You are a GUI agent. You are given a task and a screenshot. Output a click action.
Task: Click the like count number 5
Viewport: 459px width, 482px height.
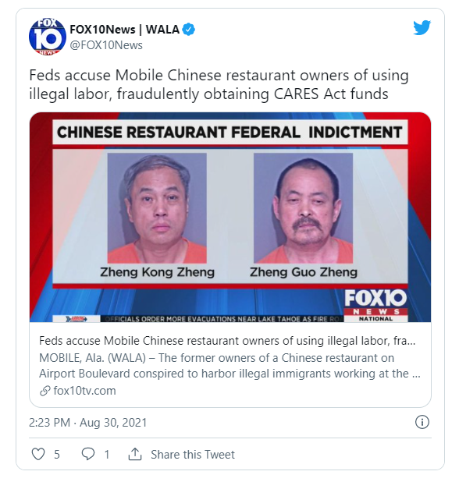(x=57, y=455)
